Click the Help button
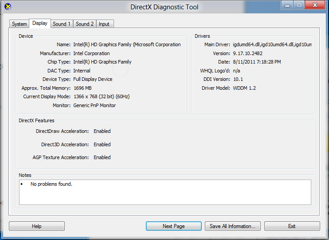Viewport: 329px width, 240px height. [37, 226]
